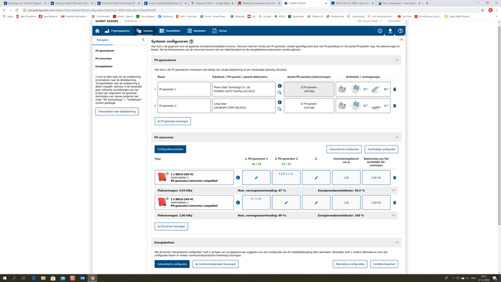Edit the PV-generator 1 name field

click(184, 89)
